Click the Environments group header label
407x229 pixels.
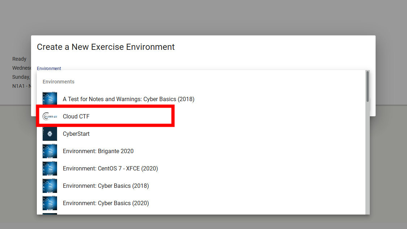pos(59,82)
